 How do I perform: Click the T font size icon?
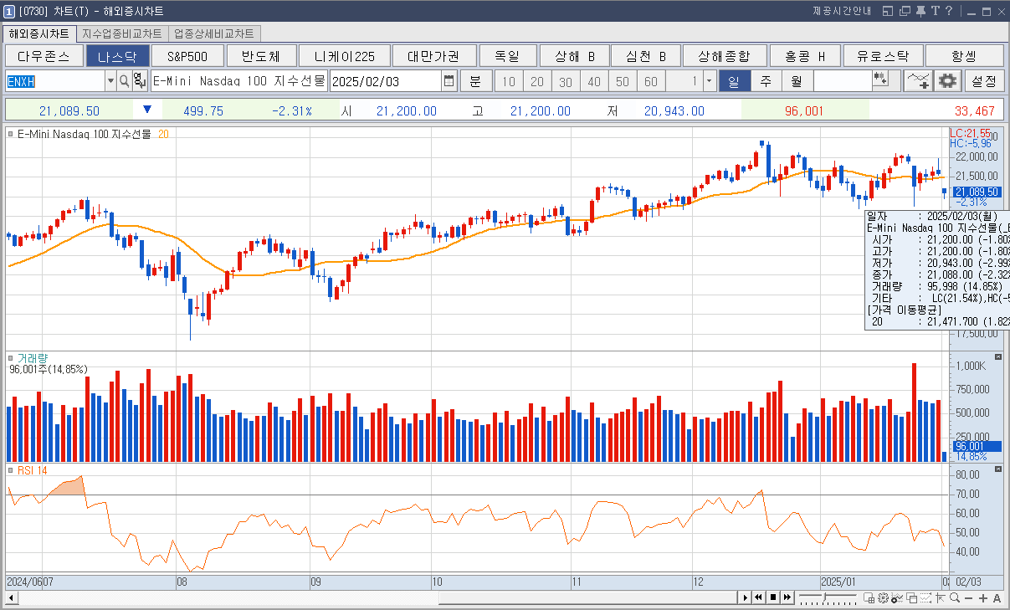click(936, 11)
